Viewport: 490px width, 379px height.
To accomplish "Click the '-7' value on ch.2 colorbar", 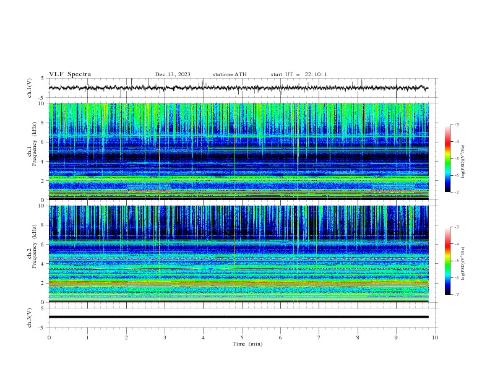I will click(456, 294).
